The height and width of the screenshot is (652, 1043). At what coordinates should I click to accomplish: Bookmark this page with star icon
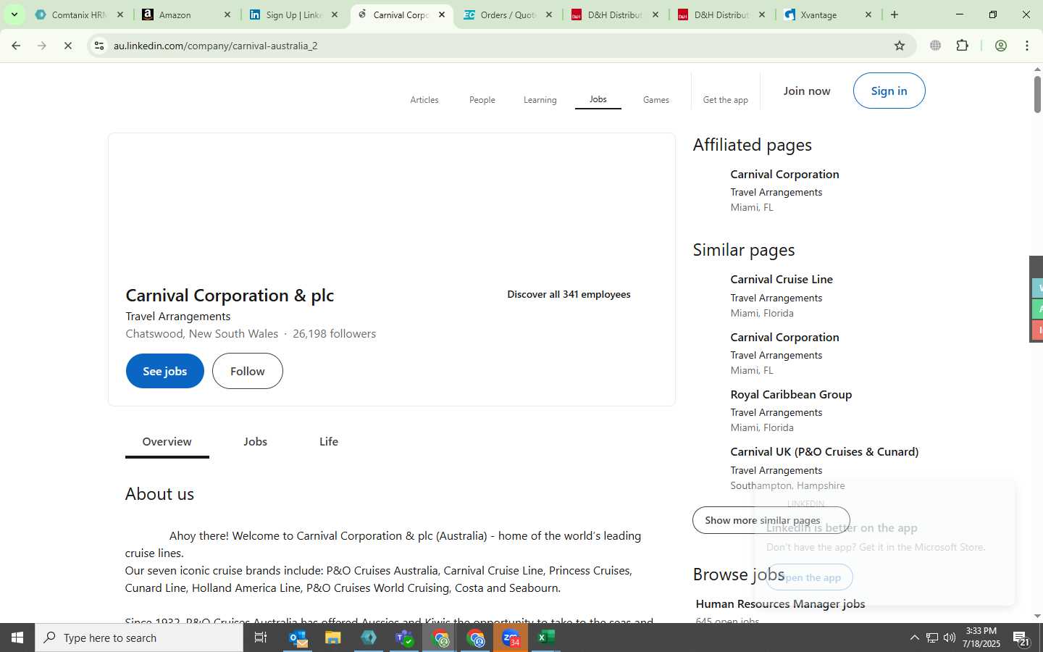click(x=900, y=46)
